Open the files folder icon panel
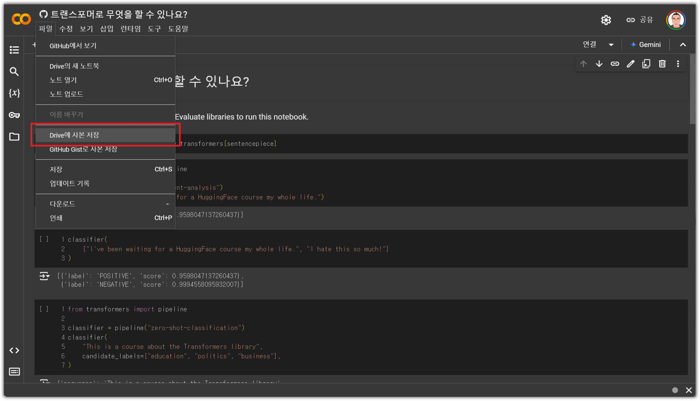 tap(14, 137)
